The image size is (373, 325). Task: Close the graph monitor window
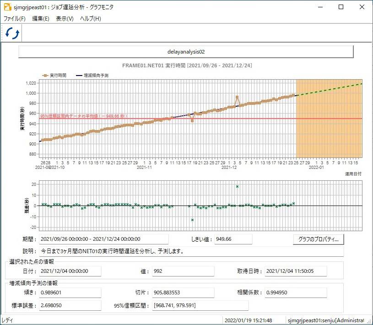362,7
